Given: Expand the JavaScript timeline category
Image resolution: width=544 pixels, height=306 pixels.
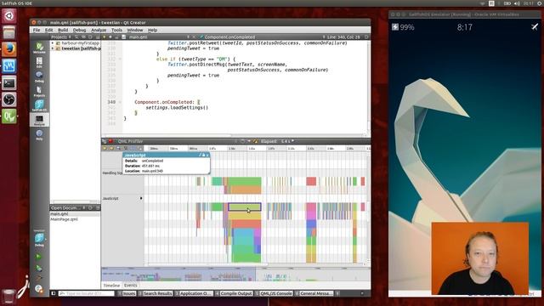Looking at the screenshot, I should [x=141, y=198].
